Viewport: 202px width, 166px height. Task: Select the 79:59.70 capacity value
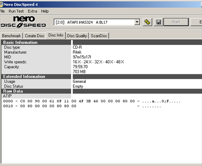tap(80, 67)
